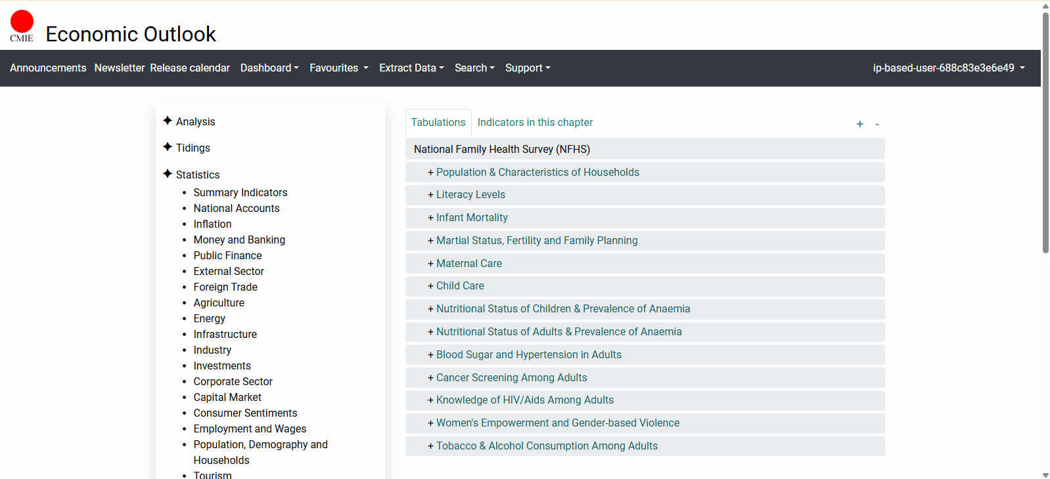This screenshot has width=1050, height=479.
Task: Go to the Release calendar
Action: (x=190, y=68)
